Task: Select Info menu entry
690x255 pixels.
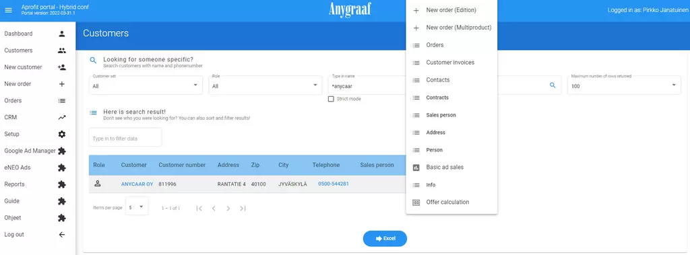Action: pos(451,185)
